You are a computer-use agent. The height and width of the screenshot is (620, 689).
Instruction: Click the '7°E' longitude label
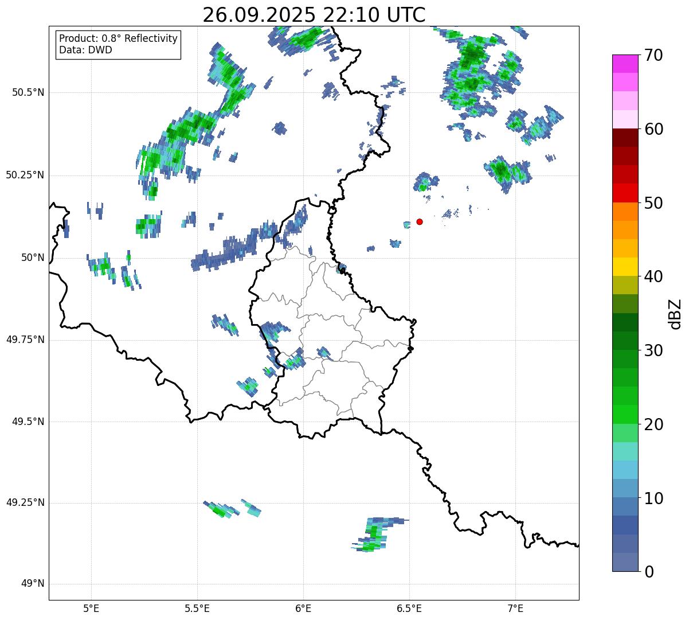[x=515, y=609]
